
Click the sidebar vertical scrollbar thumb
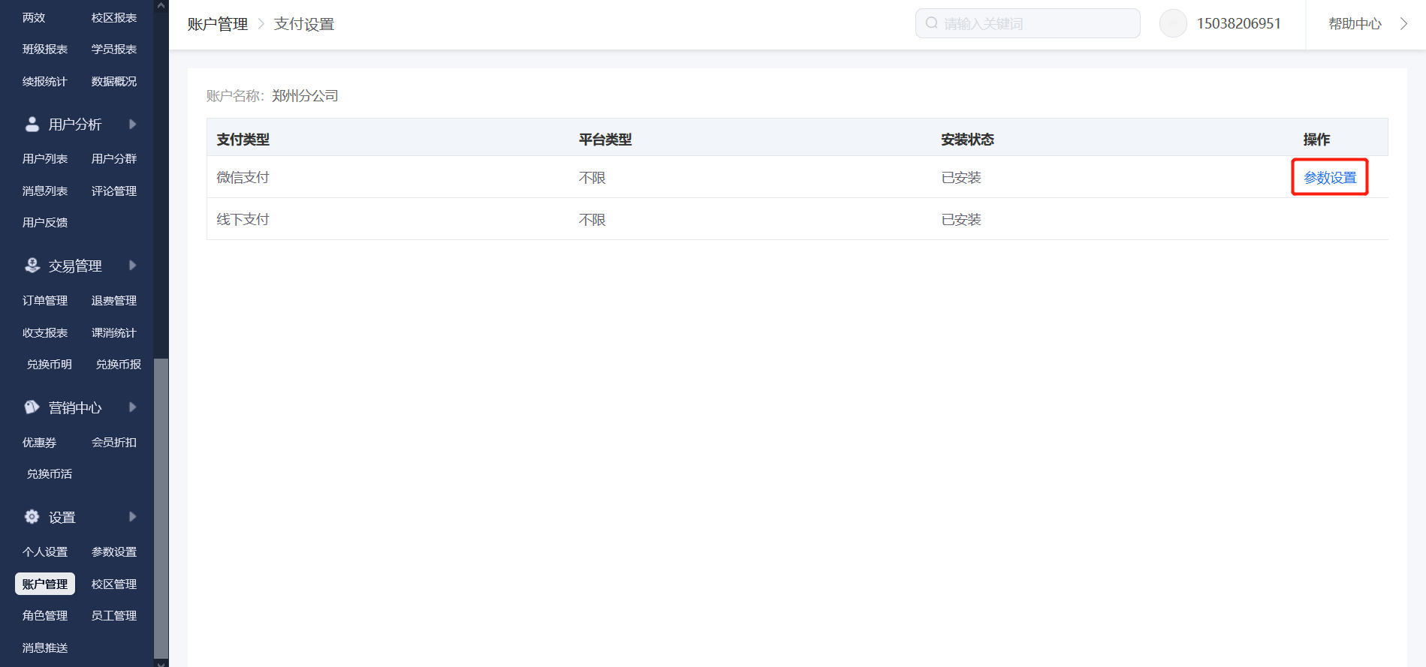coord(161,509)
